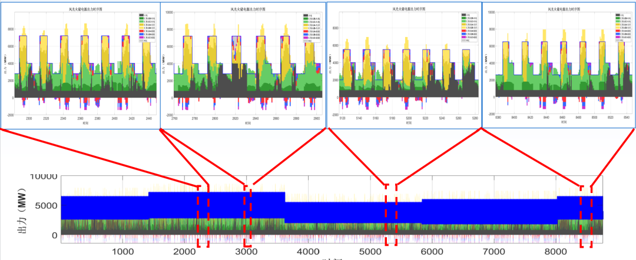Image resolution: width=636 pixels, height=260 pixels.
Task: Select the red dashed box near 5300
Action: click(390, 214)
